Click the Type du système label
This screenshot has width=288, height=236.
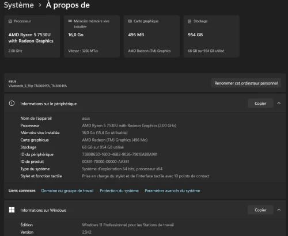coord(35,169)
